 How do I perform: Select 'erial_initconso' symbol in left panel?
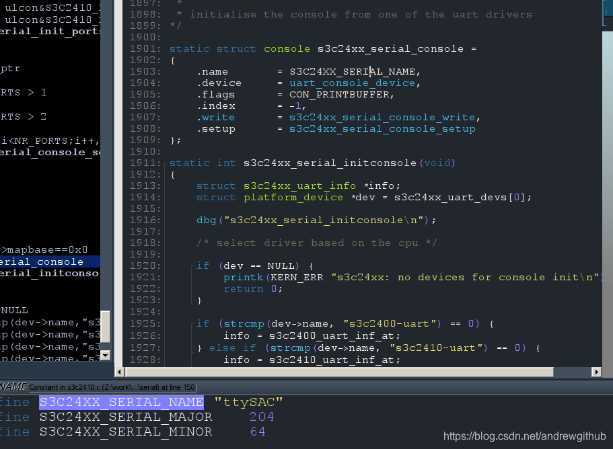49,274
